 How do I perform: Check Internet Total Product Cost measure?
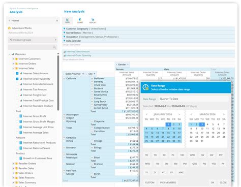point(17,101)
